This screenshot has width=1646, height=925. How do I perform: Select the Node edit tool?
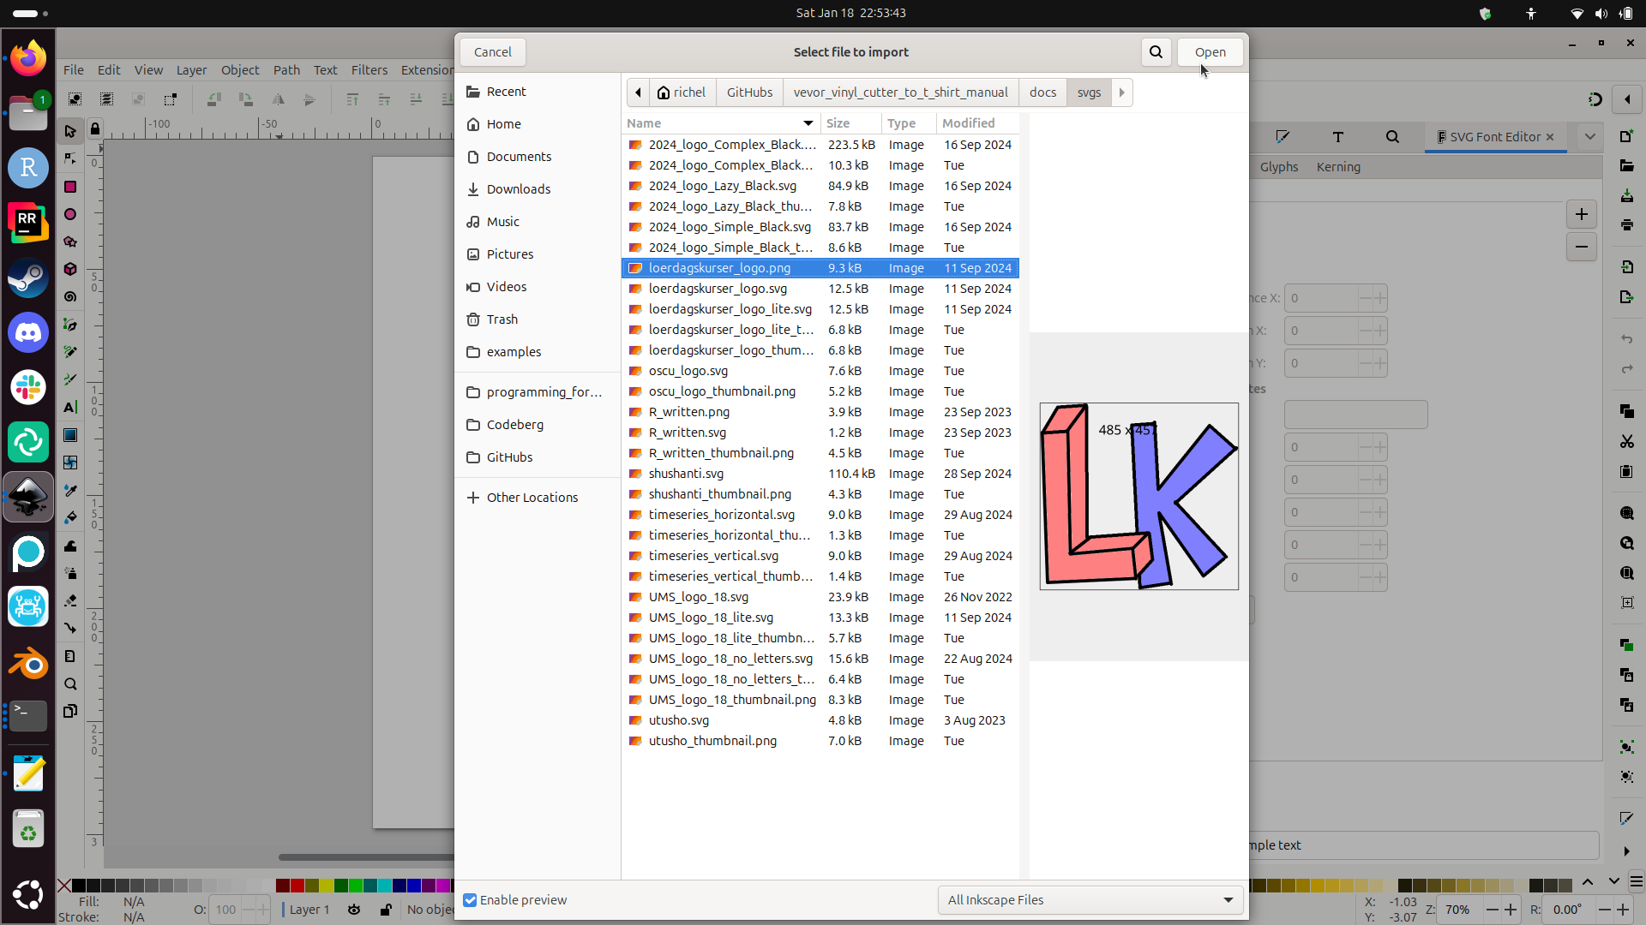(70, 158)
